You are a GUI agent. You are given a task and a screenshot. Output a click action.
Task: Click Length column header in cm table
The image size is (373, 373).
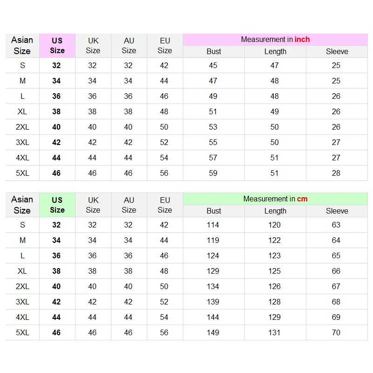pyautogui.click(x=275, y=211)
